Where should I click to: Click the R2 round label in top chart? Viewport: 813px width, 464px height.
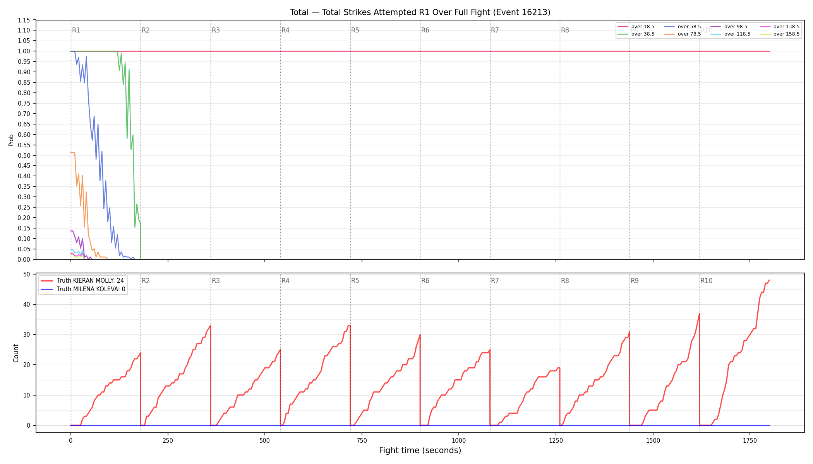click(x=146, y=30)
